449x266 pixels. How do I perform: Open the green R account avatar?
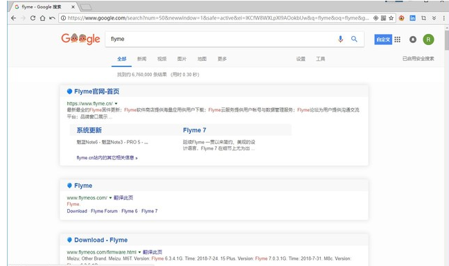pos(428,39)
